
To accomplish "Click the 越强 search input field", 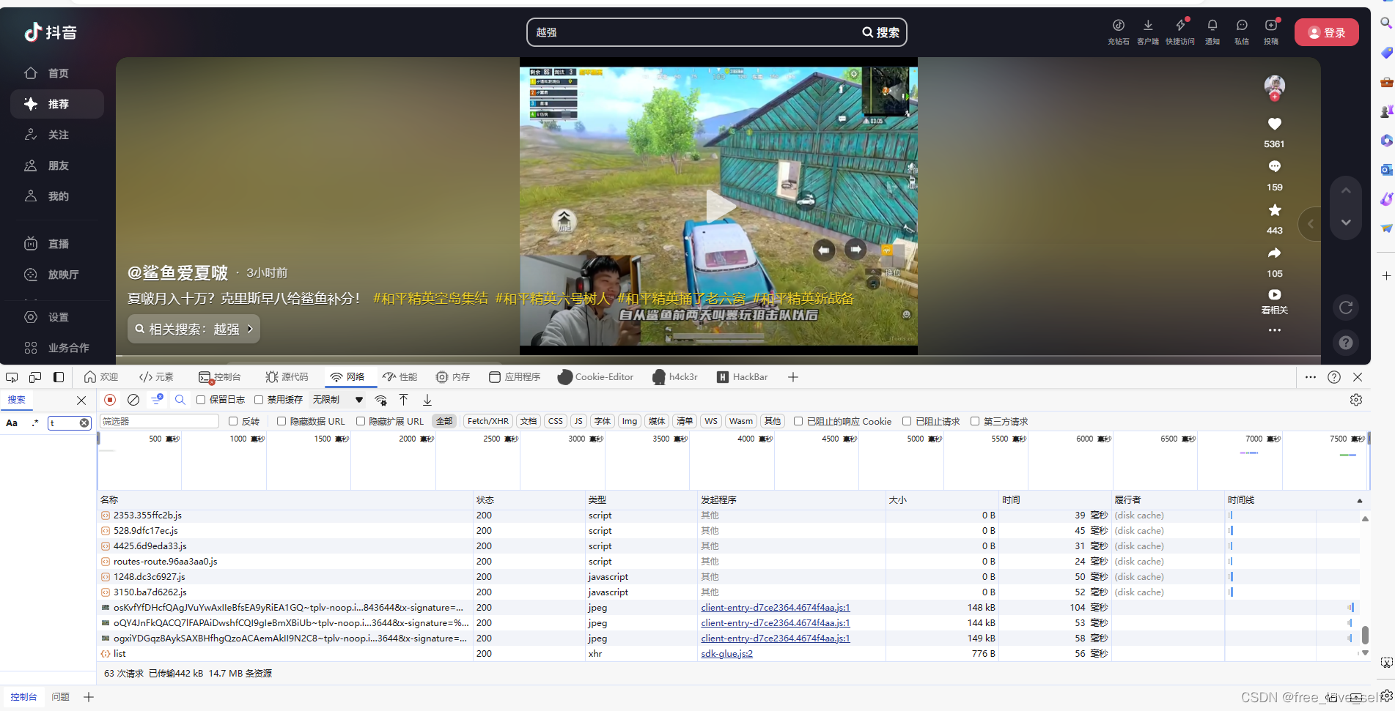I will pos(693,32).
